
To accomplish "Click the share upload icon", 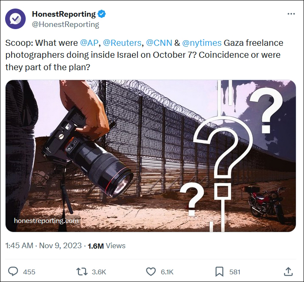I will tap(288, 272).
